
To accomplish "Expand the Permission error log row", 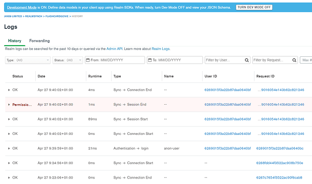I will tap(9, 105).
